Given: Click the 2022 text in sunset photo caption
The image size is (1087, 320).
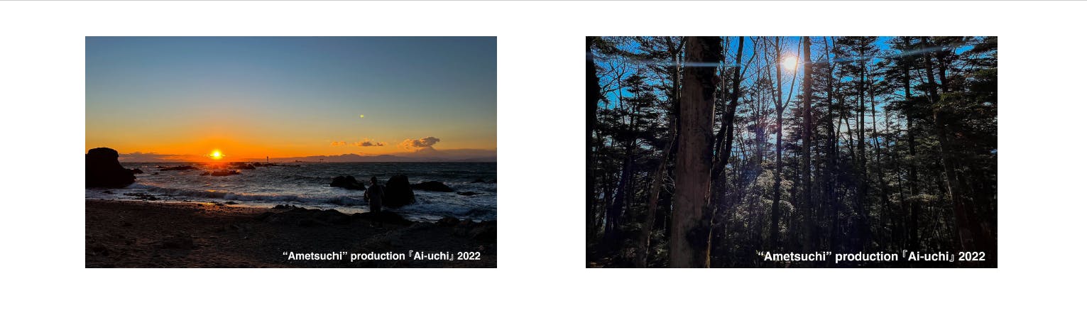Looking at the screenshot, I should point(469,255).
